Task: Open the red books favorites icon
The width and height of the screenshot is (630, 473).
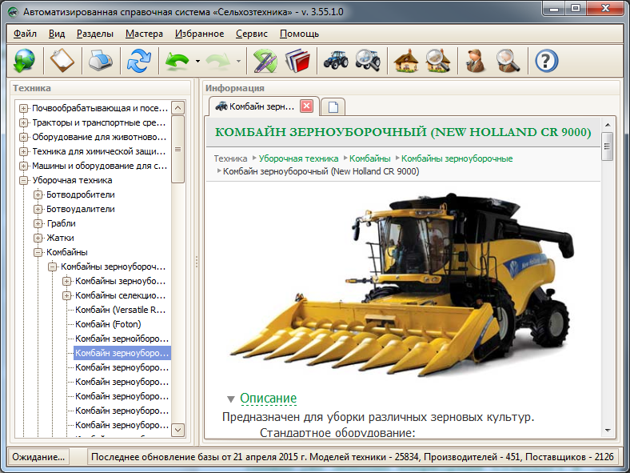Action: coord(297,61)
